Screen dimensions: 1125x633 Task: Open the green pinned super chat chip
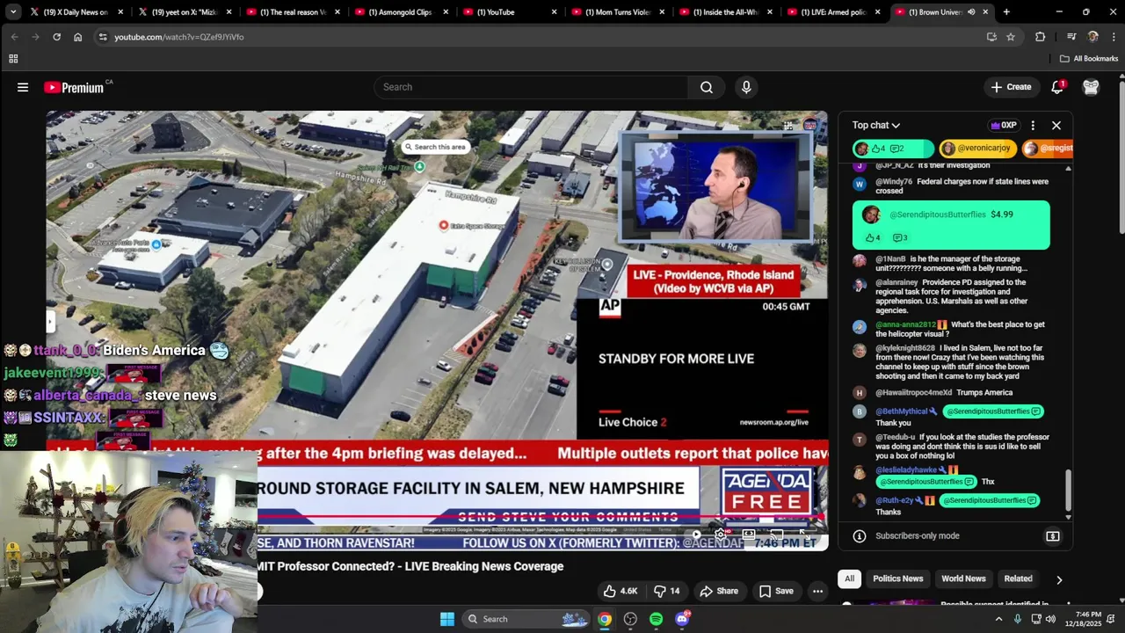coord(893,149)
